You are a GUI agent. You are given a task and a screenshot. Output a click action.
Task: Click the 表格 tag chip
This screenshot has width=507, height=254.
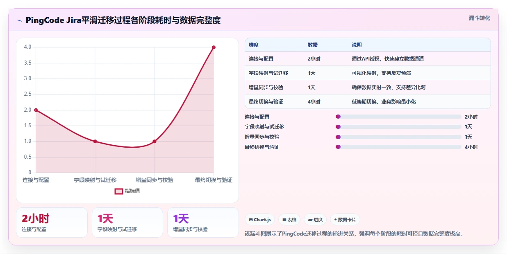[x=289, y=220]
